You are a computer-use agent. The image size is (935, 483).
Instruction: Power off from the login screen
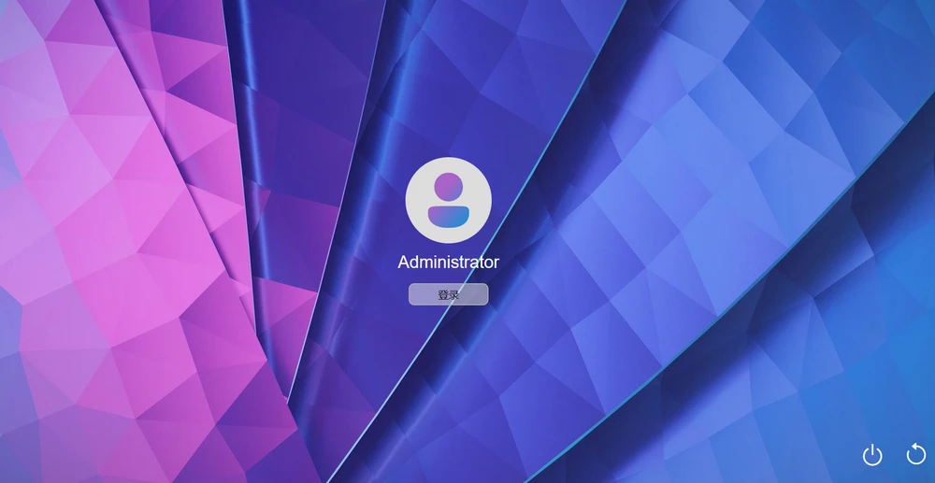[x=871, y=455]
